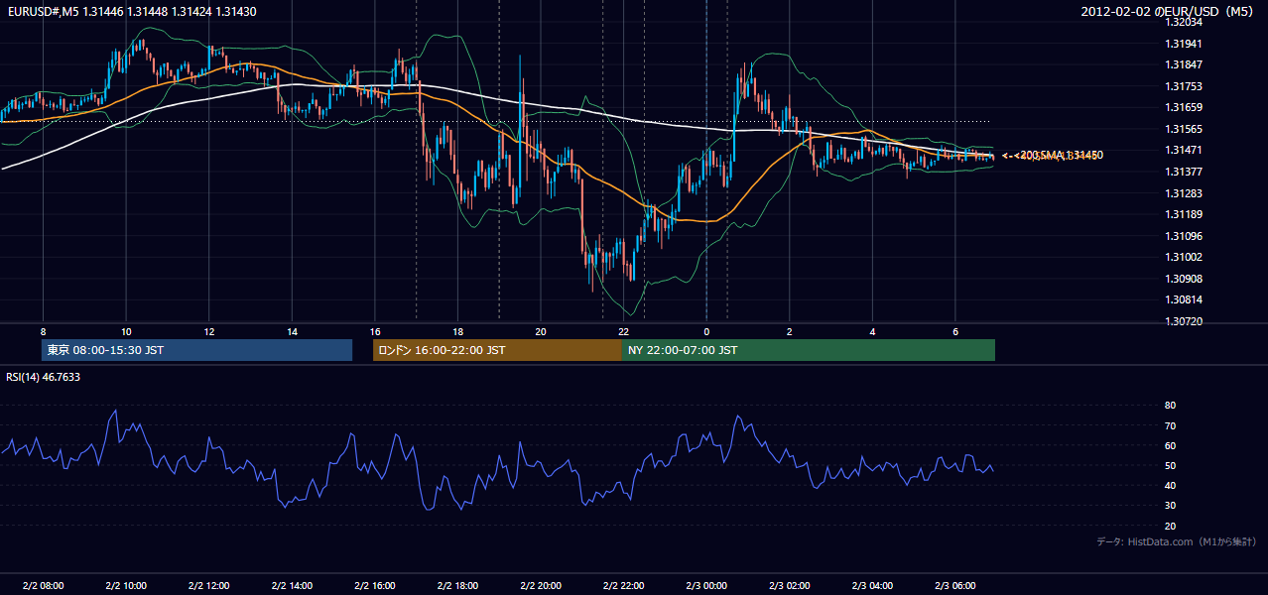The width and height of the screenshot is (1268, 595).
Task: Click hour 12 on the price chart time axis
Action: [208, 331]
